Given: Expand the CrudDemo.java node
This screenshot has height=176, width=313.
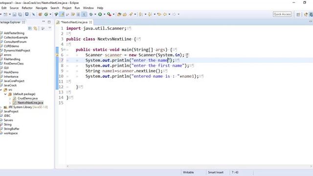Looking at the screenshot, I should click(x=10, y=98).
